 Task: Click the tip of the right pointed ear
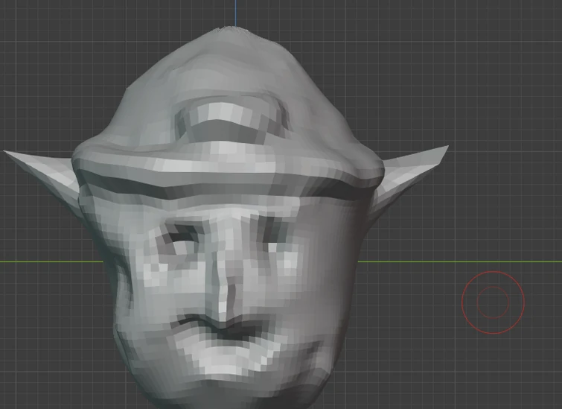coord(446,148)
